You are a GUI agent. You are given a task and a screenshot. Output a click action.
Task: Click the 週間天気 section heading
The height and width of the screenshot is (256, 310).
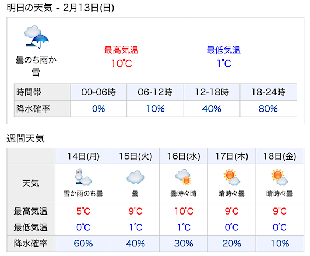pyautogui.click(x=25, y=138)
